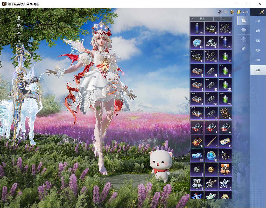Select the parts crate item with count 10
This screenshot has height=208, width=266.
(x=211, y=28)
